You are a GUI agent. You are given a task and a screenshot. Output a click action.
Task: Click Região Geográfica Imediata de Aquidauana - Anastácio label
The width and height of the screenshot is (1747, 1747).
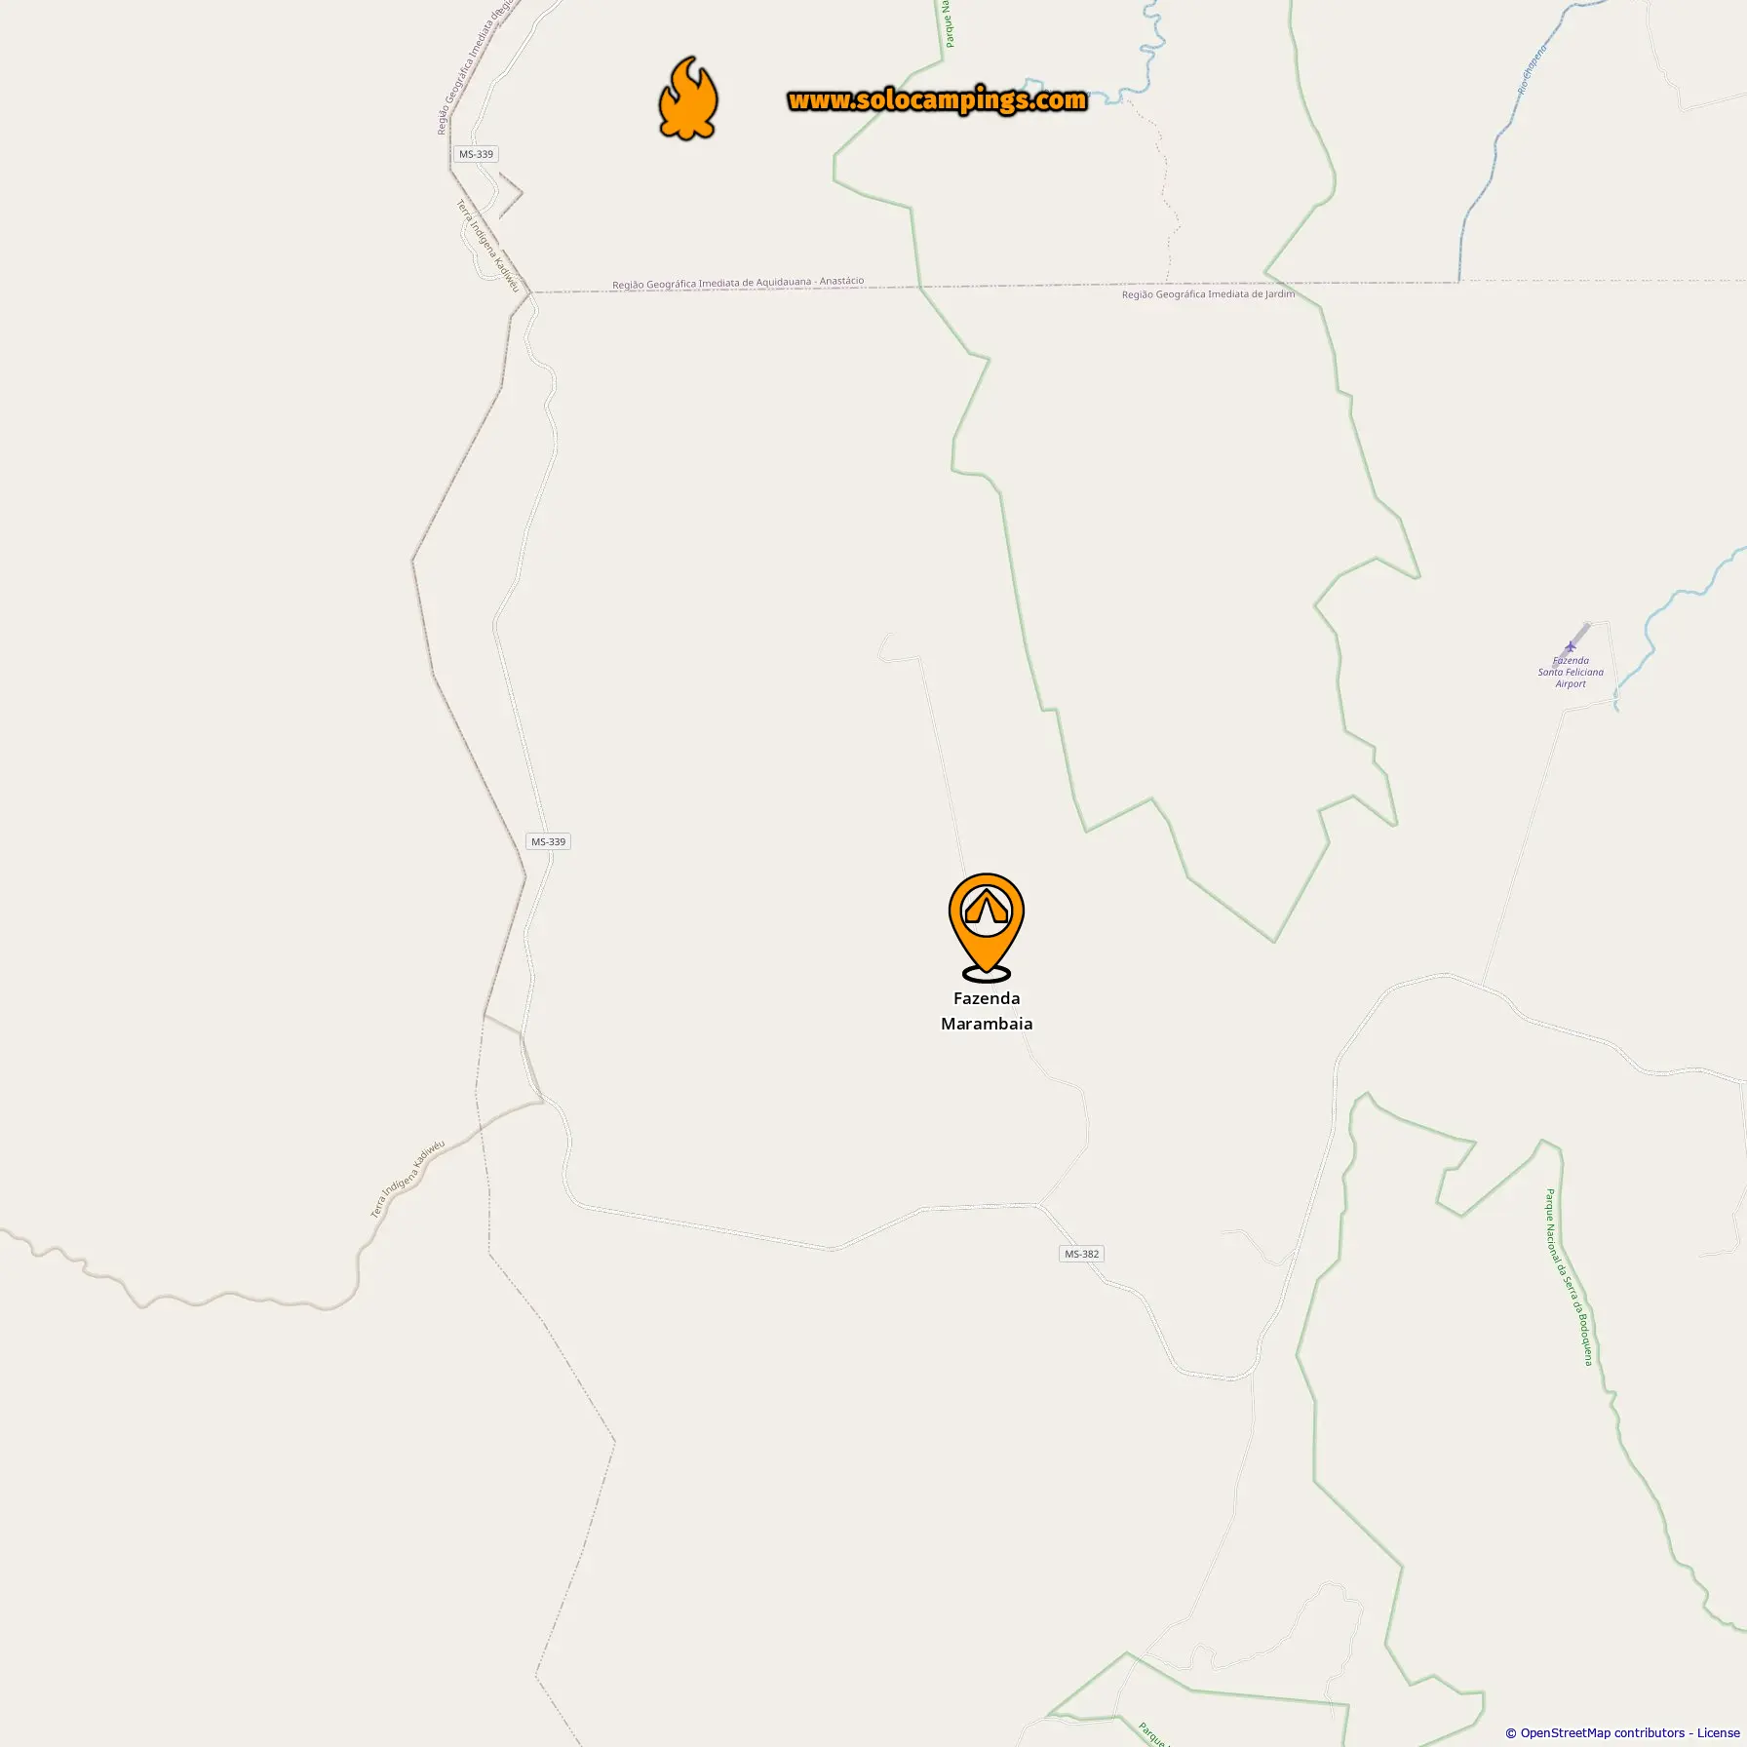738,283
